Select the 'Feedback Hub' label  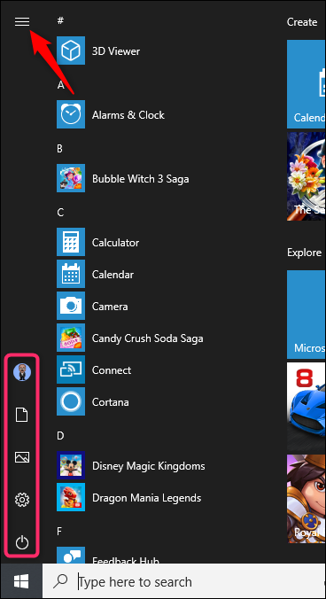pos(126,560)
